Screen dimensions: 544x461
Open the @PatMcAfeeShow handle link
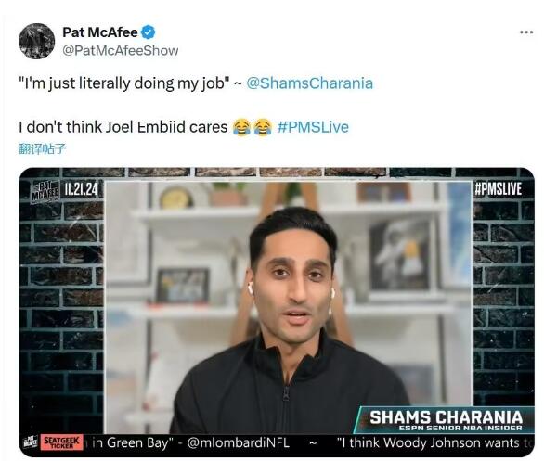120,51
